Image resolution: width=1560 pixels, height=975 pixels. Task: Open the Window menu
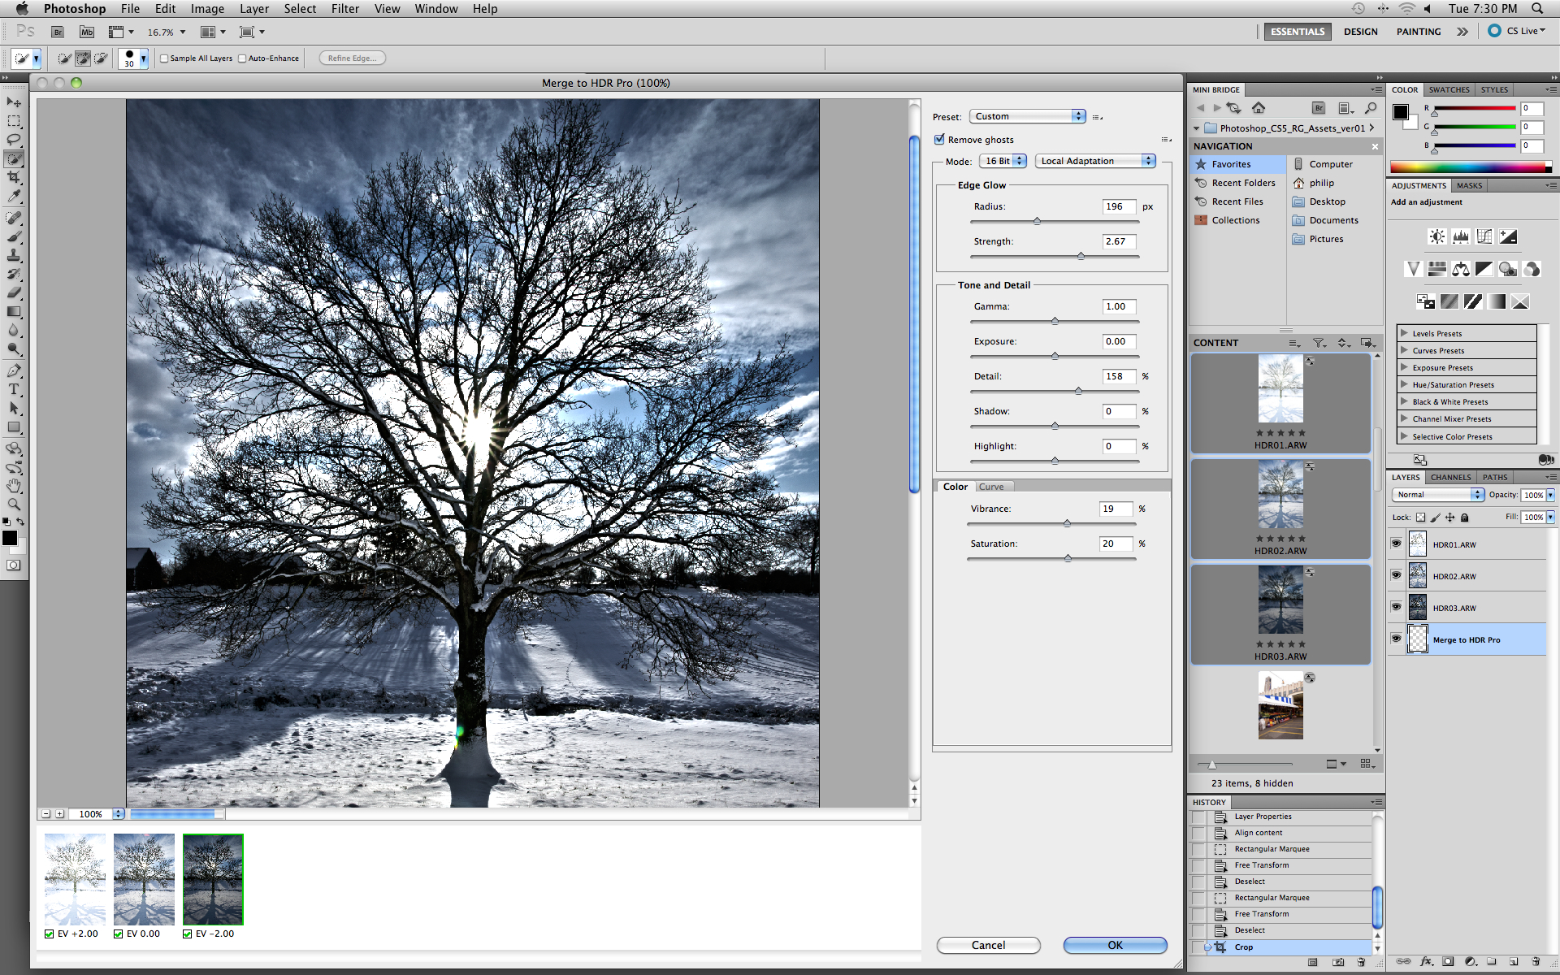(x=435, y=9)
